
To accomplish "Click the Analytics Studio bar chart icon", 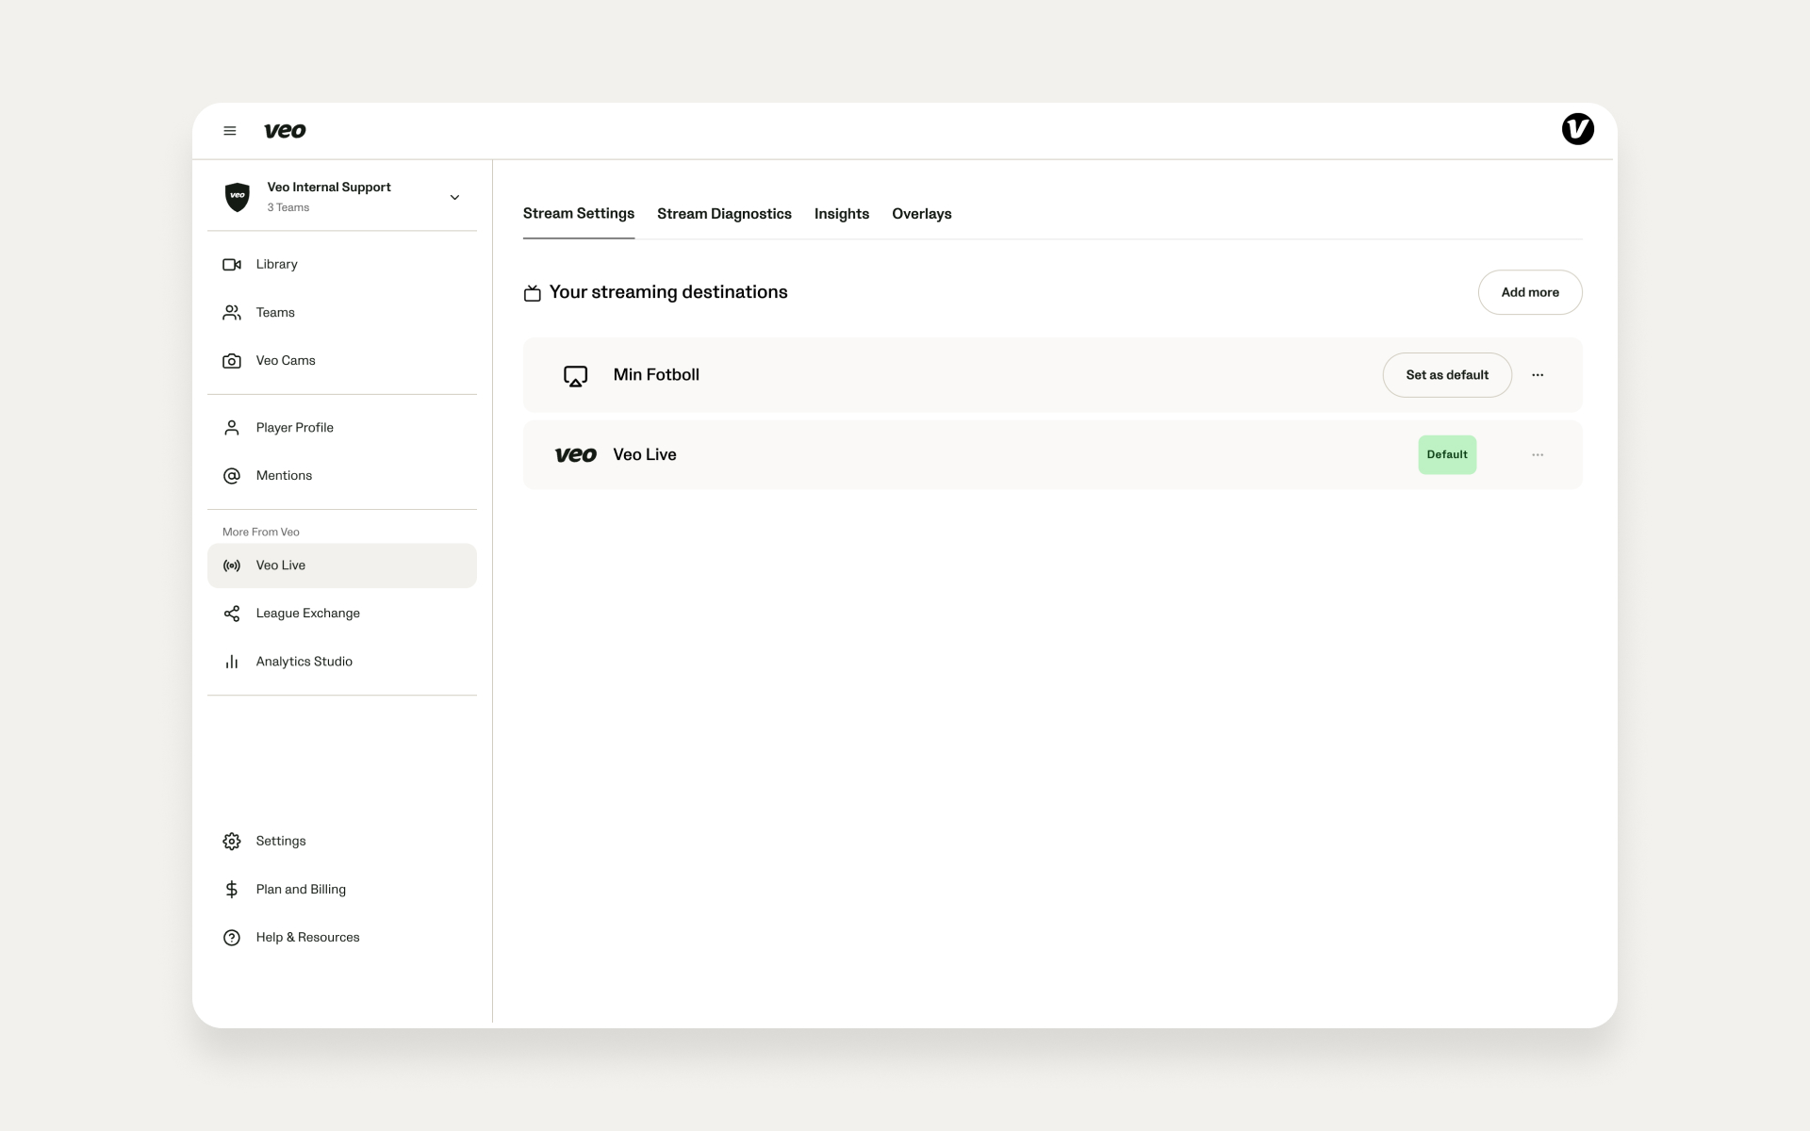I will (231, 662).
